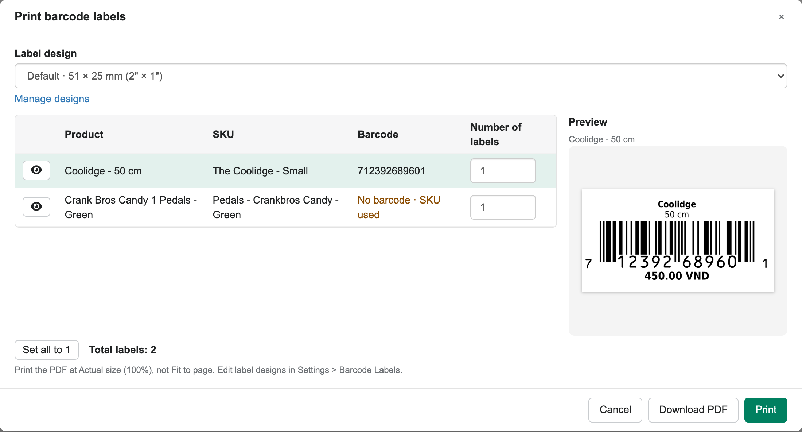Click the Actual size print hint text

[208, 370]
